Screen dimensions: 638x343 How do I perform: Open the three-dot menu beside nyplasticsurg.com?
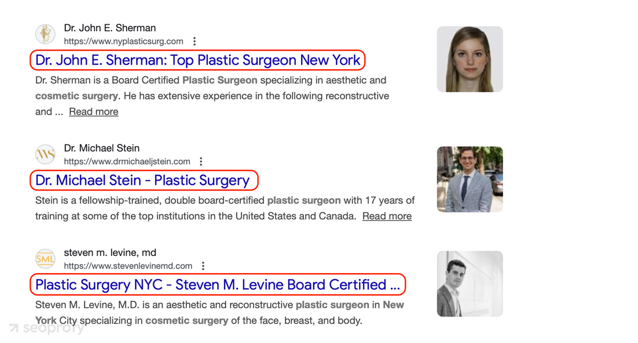click(194, 41)
